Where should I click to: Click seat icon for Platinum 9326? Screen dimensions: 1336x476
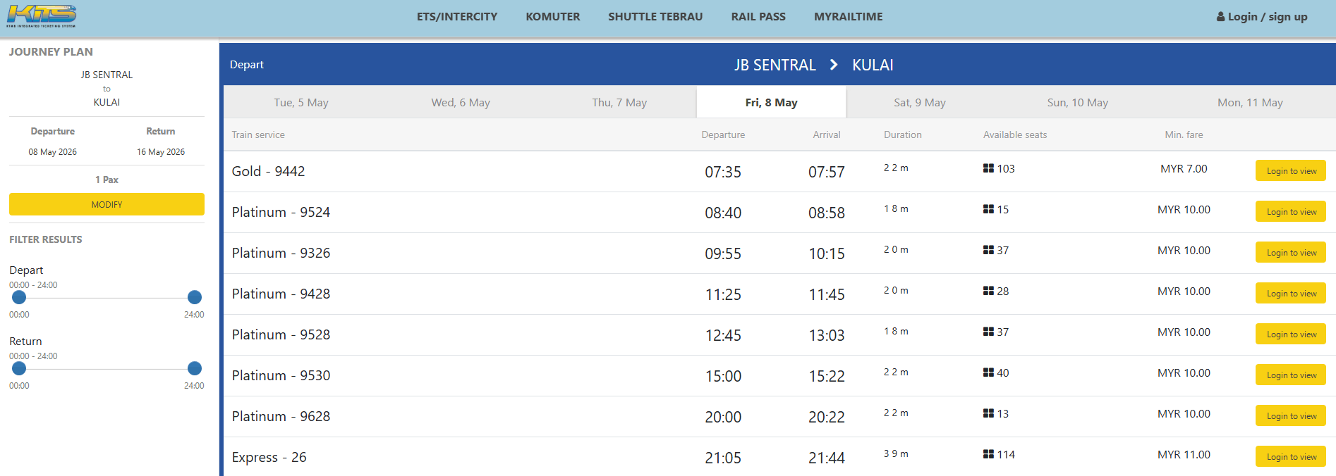(x=988, y=250)
